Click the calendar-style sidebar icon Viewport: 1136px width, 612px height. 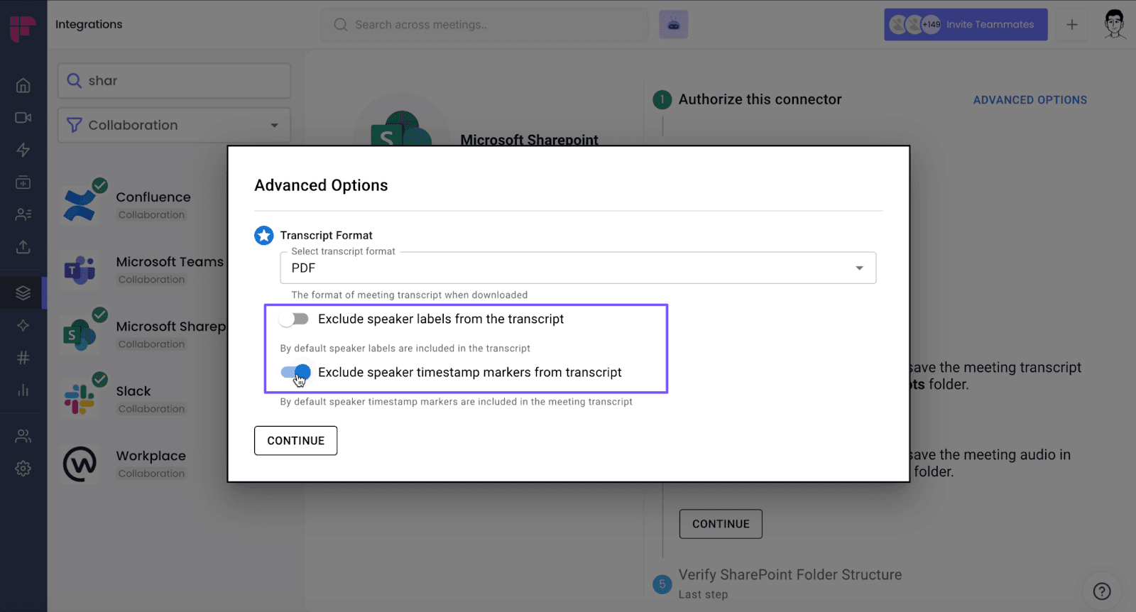(23, 182)
